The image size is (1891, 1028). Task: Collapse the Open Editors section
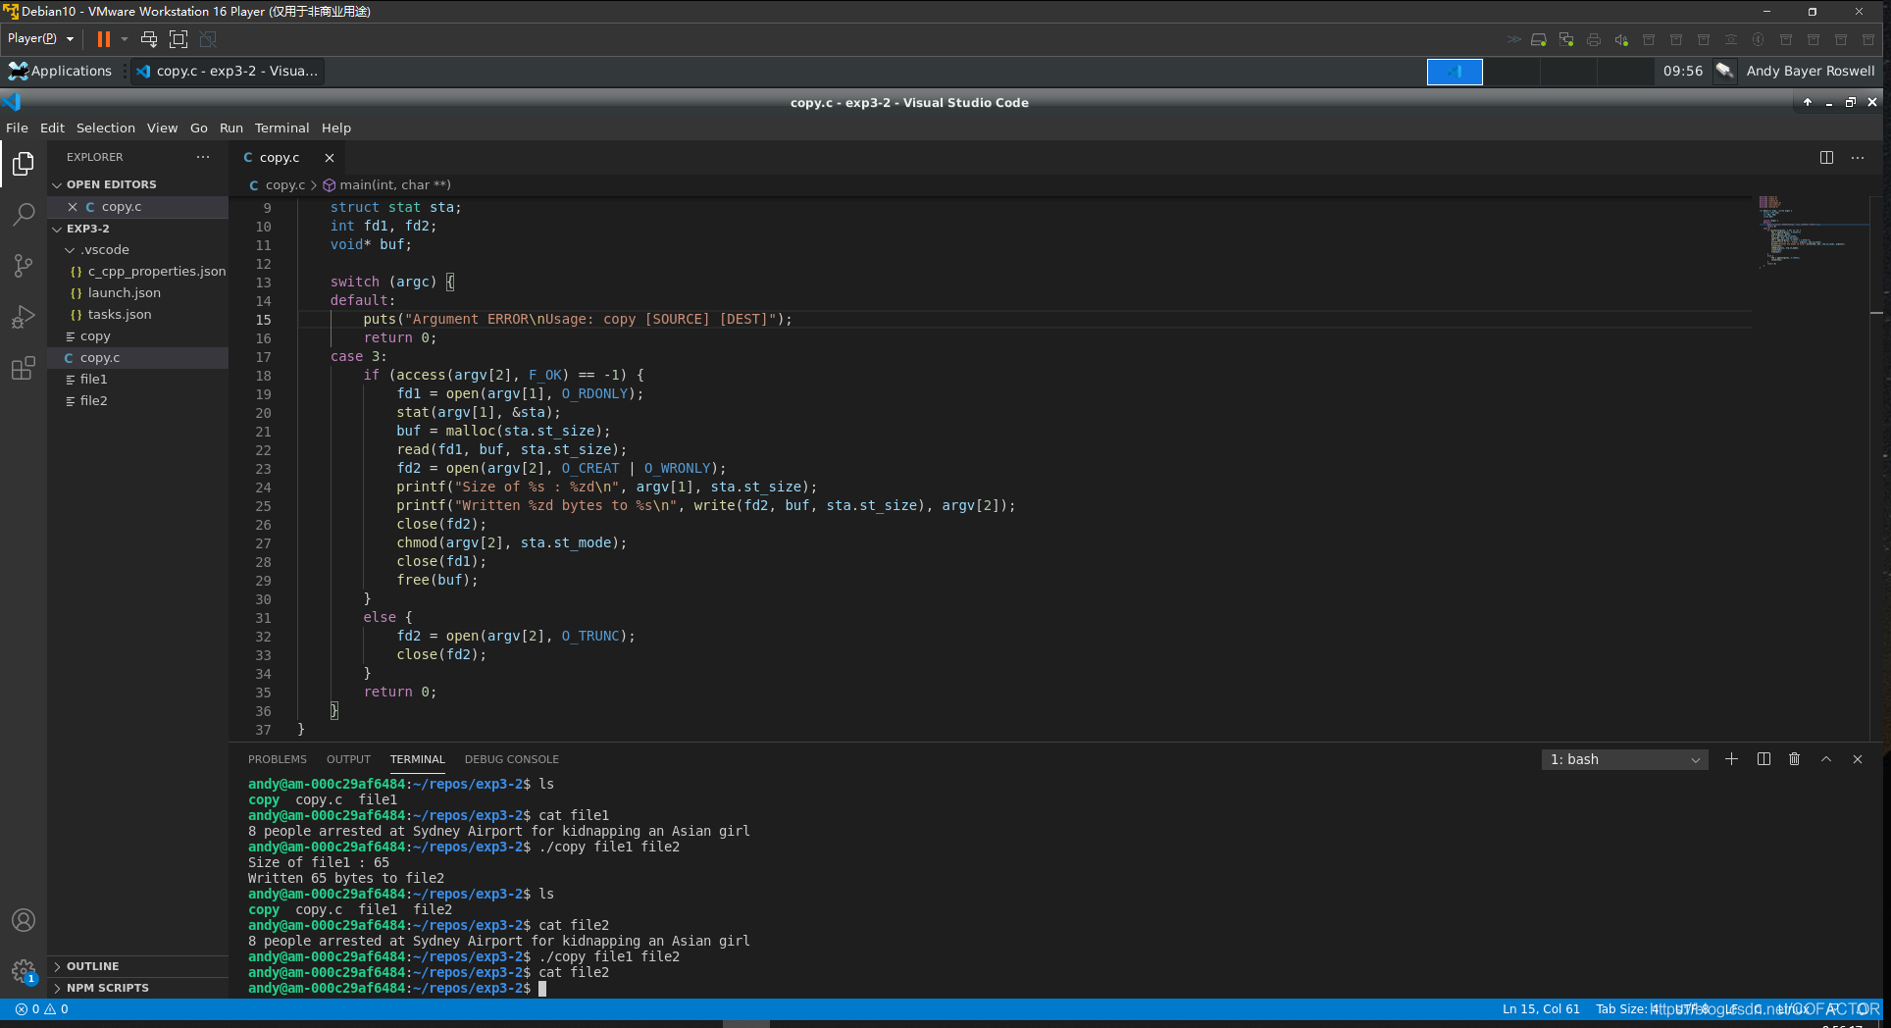(57, 184)
